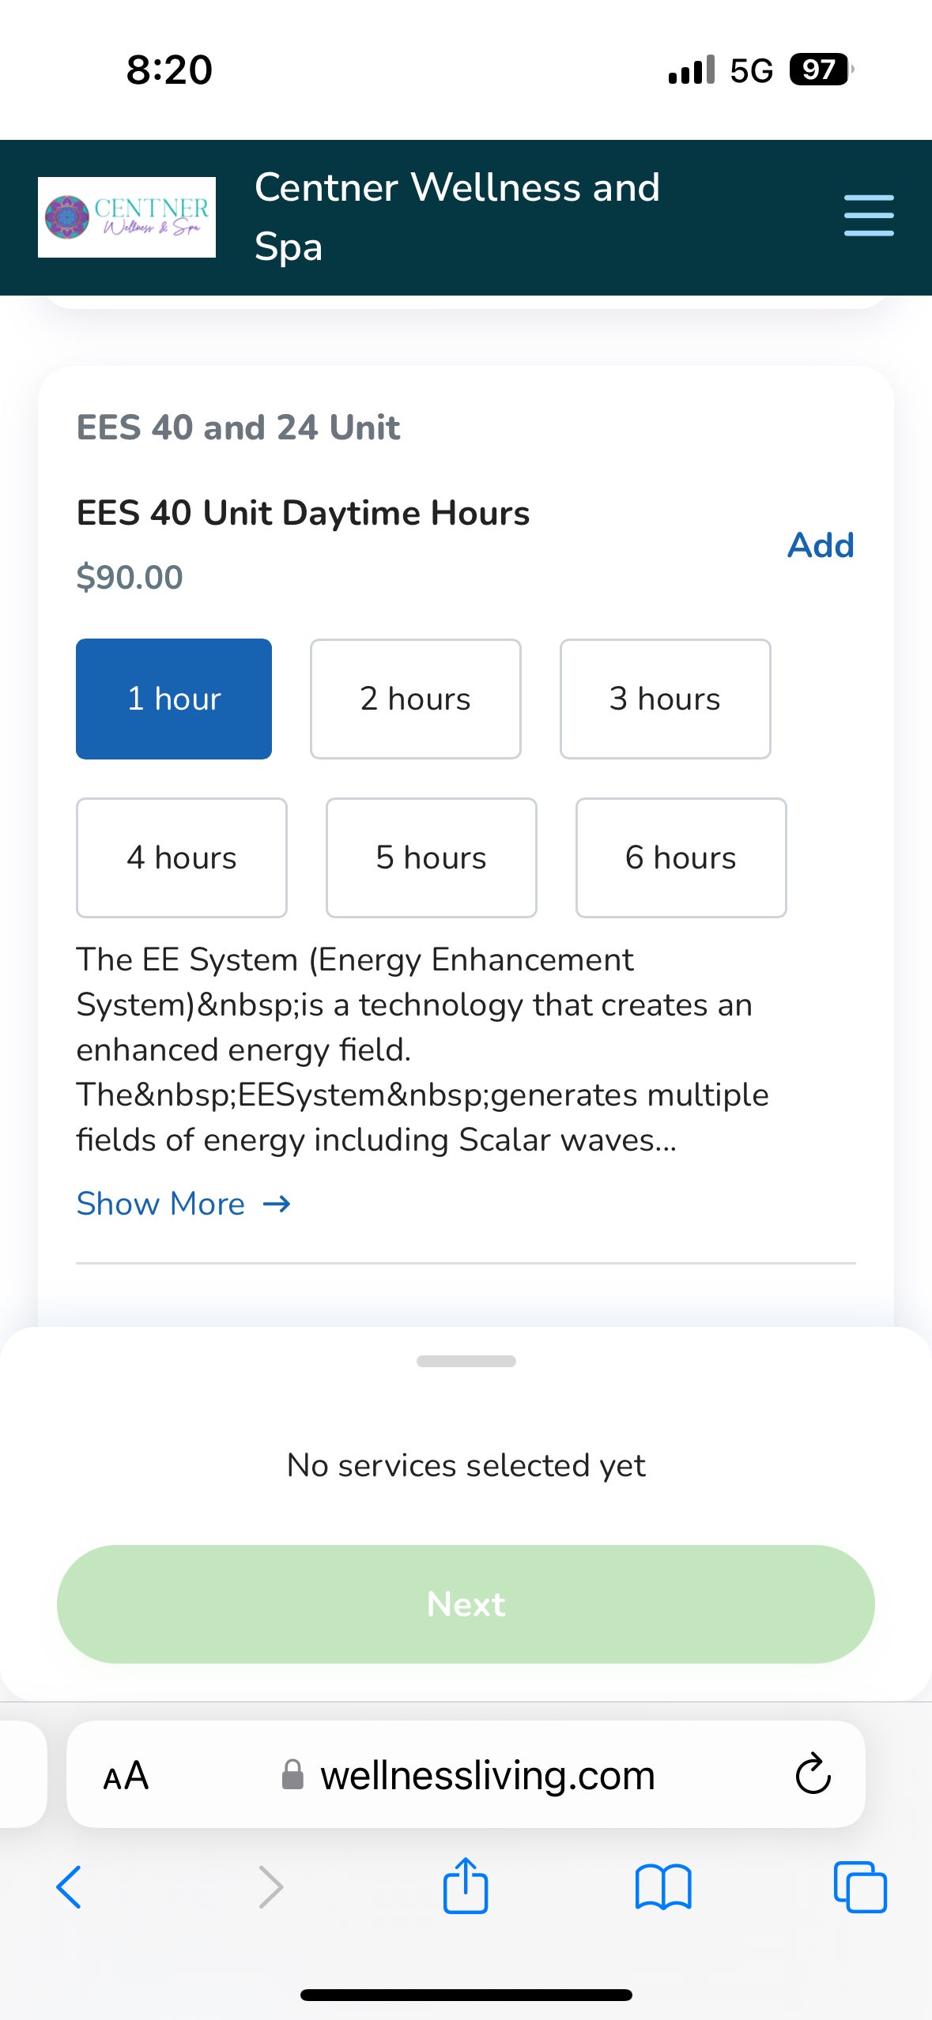932x2020 pixels.
Task: Pick the 6 hours option
Action: tap(681, 857)
